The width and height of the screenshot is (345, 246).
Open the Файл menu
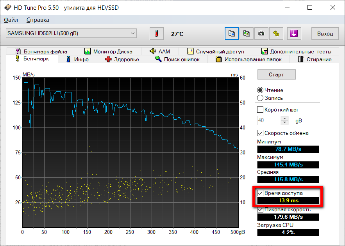(x=11, y=20)
